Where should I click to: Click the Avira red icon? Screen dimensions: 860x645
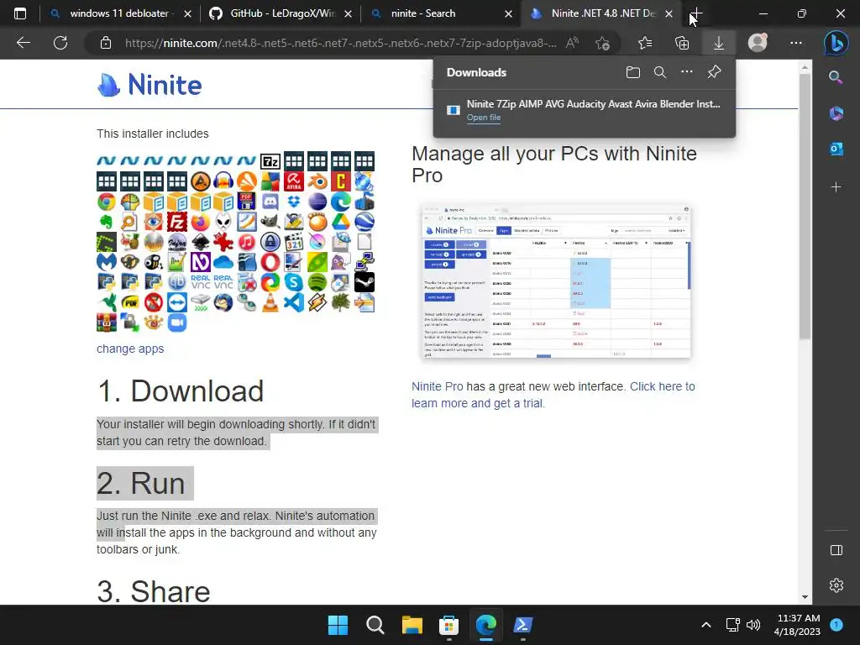293,181
